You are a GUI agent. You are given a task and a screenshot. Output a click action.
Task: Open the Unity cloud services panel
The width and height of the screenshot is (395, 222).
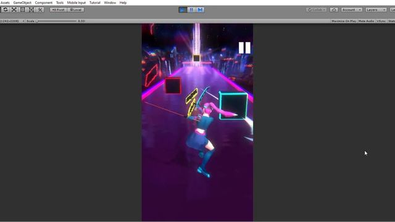(x=334, y=10)
